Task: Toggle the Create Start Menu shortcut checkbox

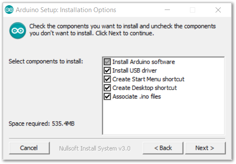Action: (107, 79)
